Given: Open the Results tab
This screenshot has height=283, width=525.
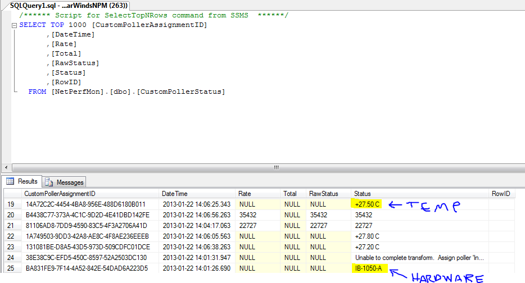Looking at the screenshot, I should pos(22,181).
